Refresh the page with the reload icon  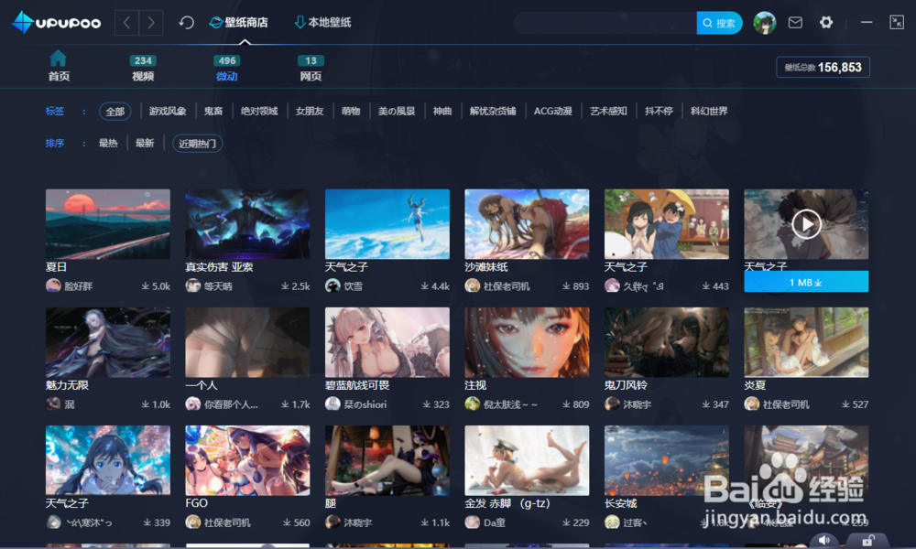(x=186, y=23)
